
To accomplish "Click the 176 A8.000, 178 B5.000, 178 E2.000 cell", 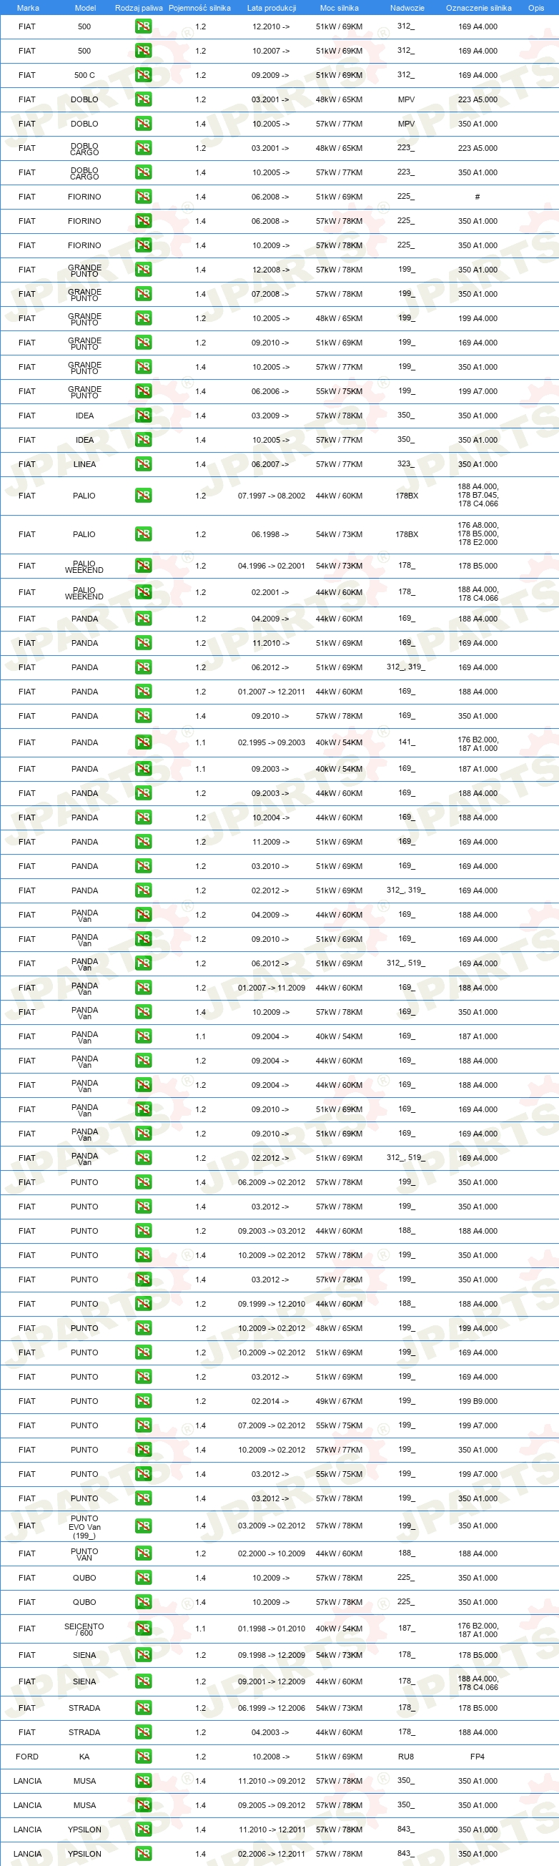I will click(478, 534).
